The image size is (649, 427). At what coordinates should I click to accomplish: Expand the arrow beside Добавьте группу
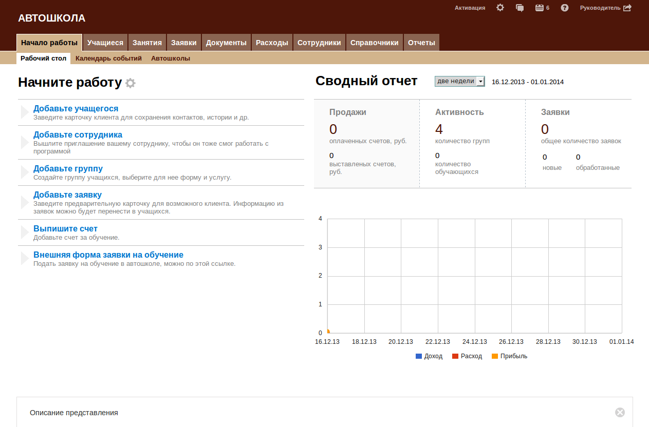click(x=24, y=172)
